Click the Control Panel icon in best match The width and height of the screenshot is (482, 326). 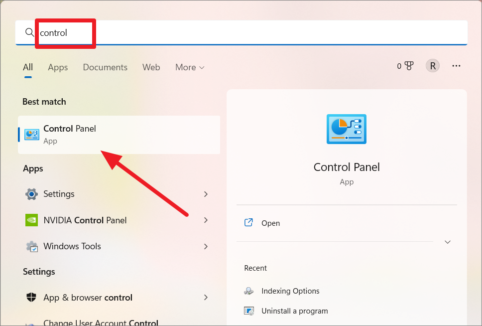coord(32,135)
